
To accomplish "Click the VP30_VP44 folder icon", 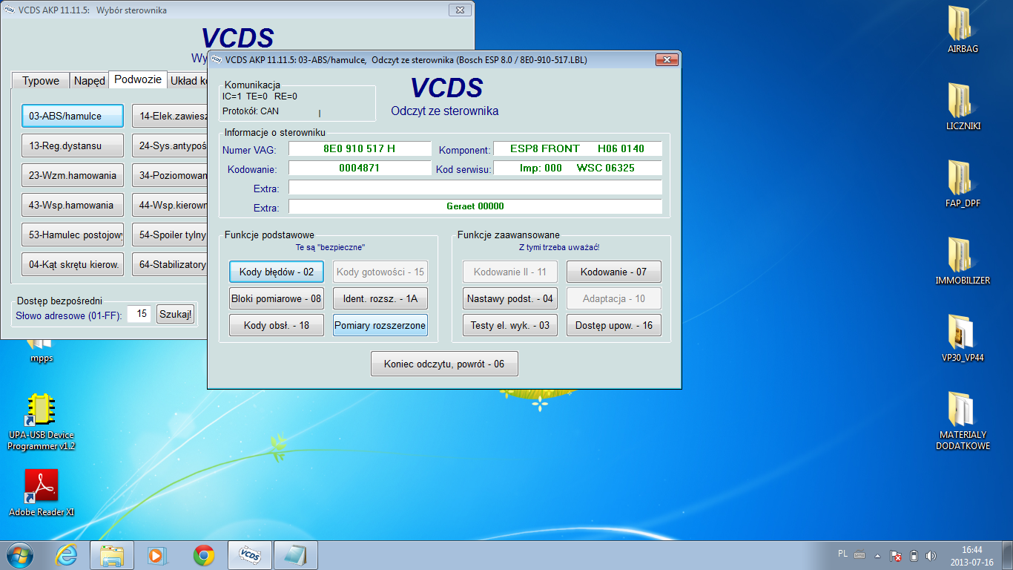I will point(963,339).
